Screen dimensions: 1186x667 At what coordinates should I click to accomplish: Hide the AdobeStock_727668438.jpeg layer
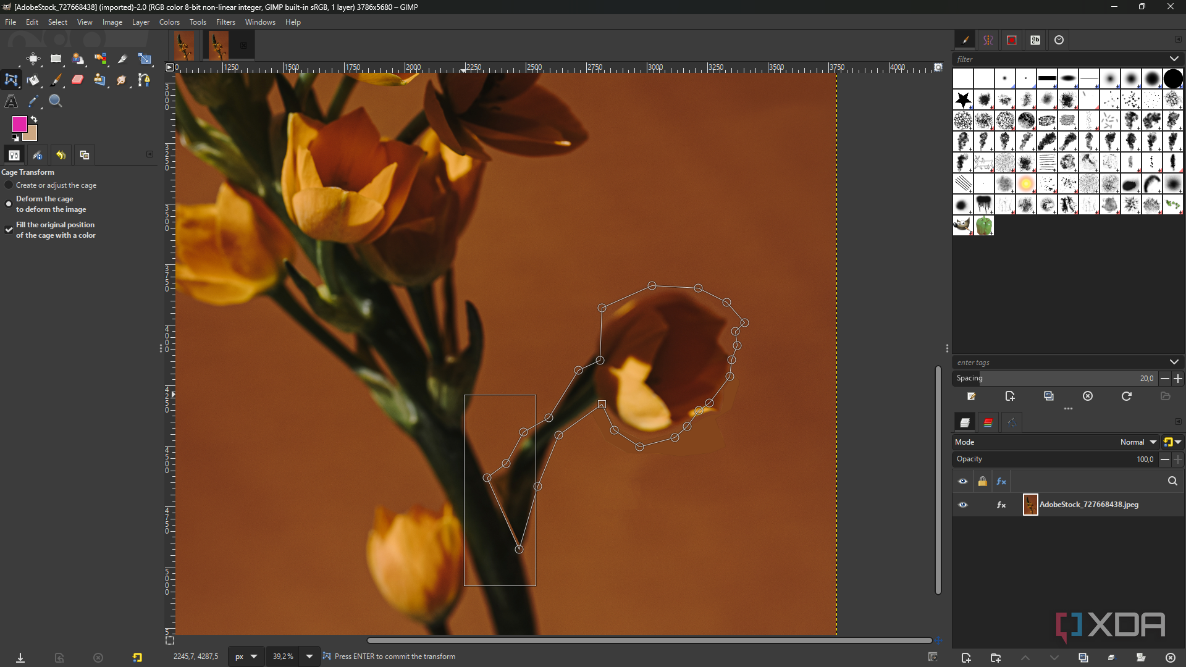(962, 505)
